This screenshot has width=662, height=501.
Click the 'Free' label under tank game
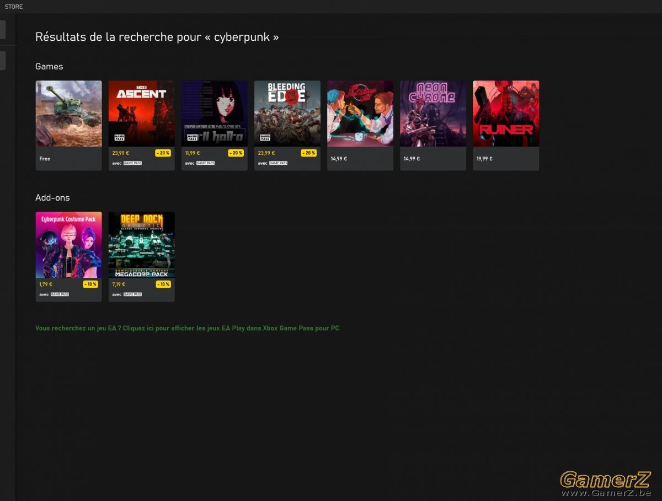pyautogui.click(x=45, y=159)
